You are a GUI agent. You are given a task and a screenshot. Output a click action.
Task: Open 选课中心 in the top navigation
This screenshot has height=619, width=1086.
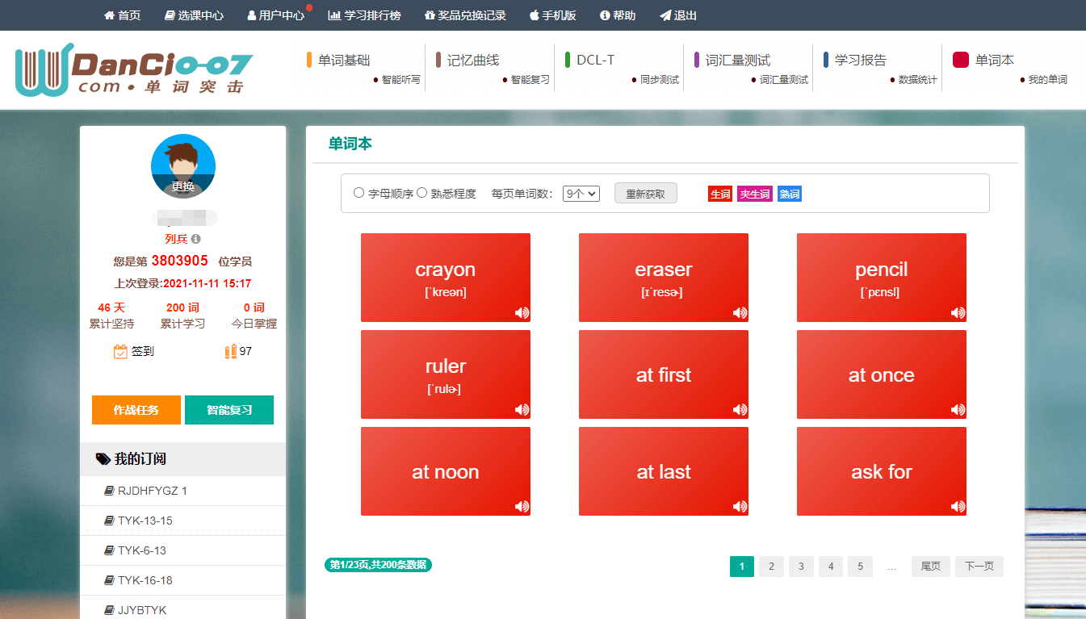click(194, 15)
